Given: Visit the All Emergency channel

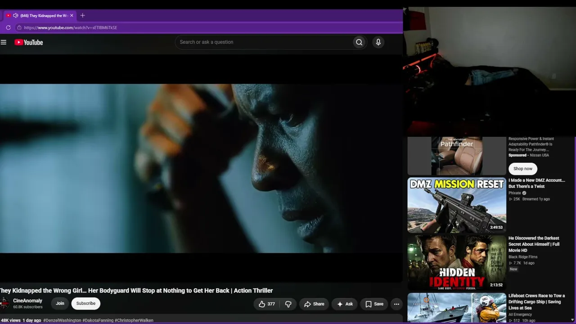Looking at the screenshot, I should (x=520, y=315).
